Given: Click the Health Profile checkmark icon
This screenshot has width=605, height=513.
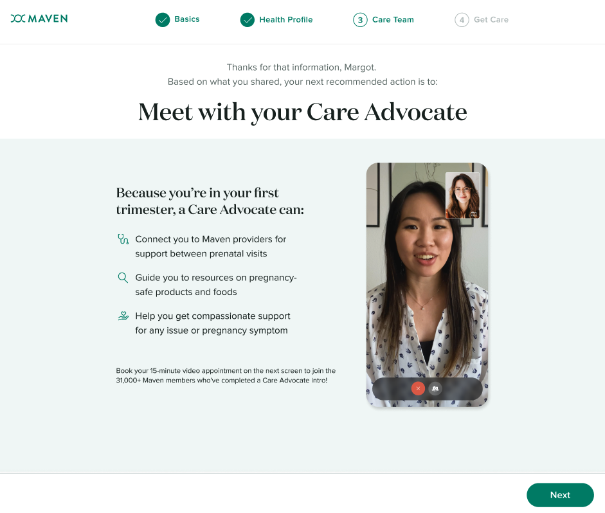Looking at the screenshot, I should tap(248, 20).
